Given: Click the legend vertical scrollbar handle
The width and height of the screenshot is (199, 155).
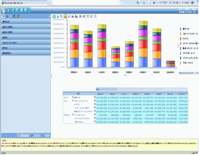Looking at the screenshot, I should (x=178, y=46).
